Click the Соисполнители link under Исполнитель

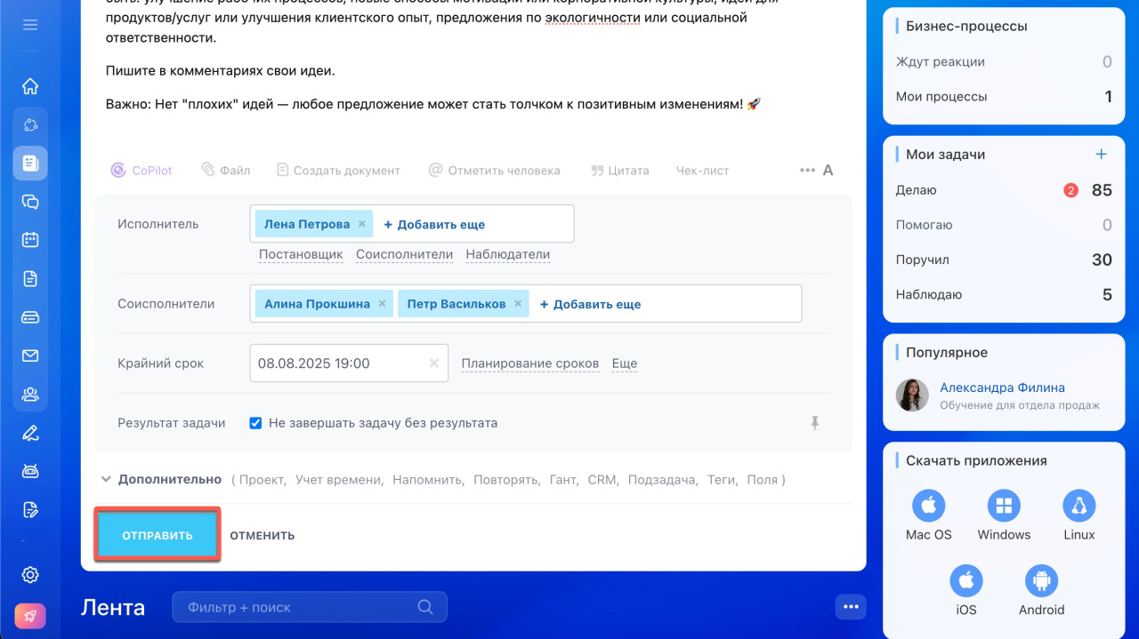[x=405, y=254]
